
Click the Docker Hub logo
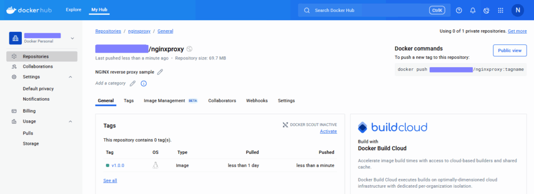(29, 10)
